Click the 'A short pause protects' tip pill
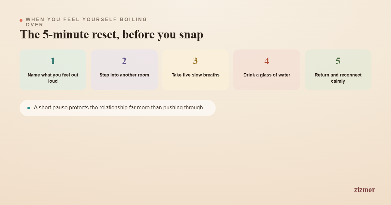 [118, 108]
